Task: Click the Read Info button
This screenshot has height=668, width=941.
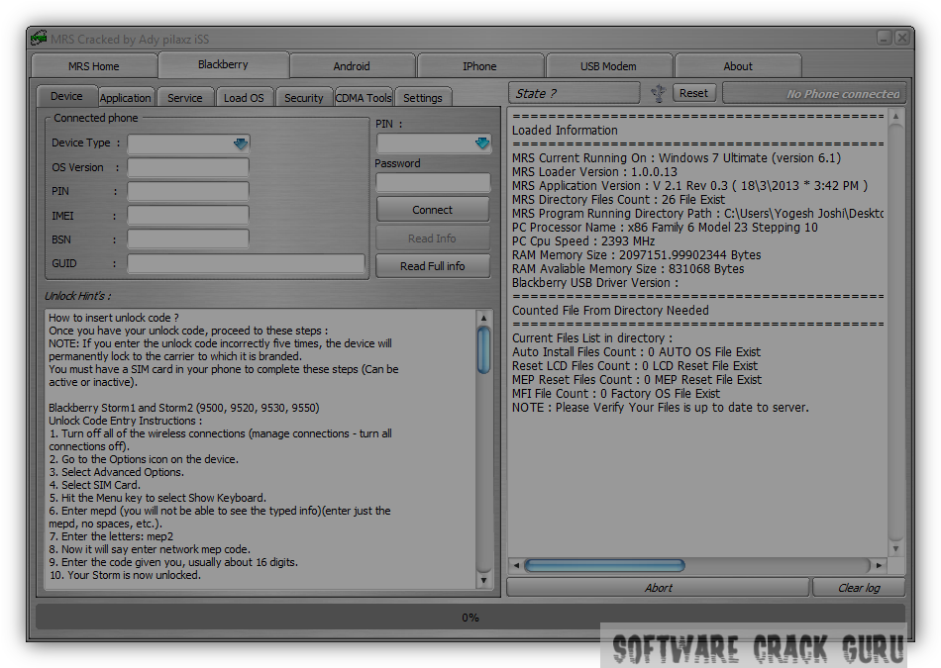Action: (433, 239)
